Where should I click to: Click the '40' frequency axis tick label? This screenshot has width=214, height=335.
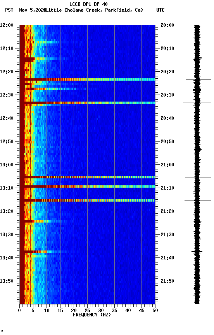click(x=128, y=311)
